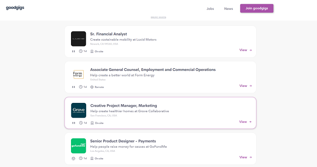Click the category icon on Creative Project Manager card
This screenshot has width=317, height=167.
[74, 123]
